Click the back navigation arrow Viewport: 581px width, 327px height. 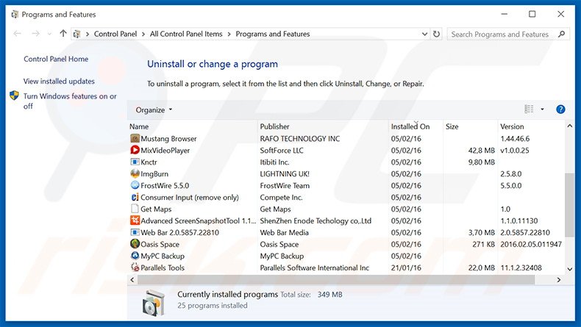tap(17, 34)
